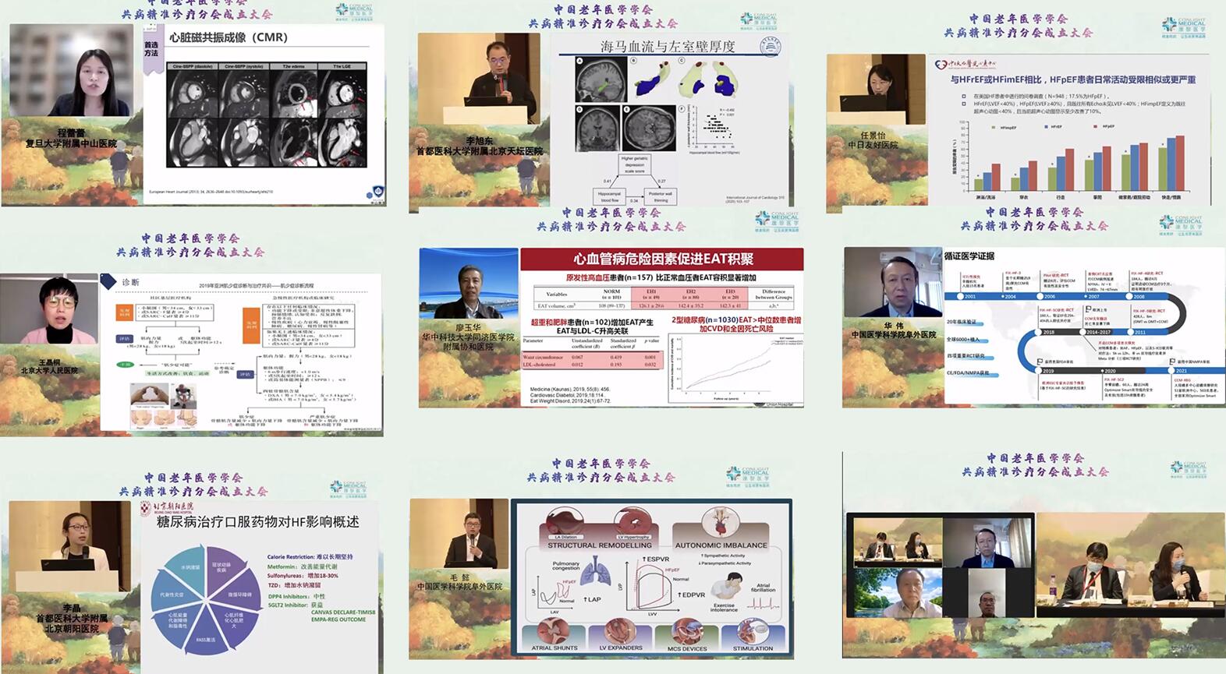The image size is (1226, 674).
Task: Click the Beijing Chaoyang Hospital logo on slide
Action: pyautogui.click(x=168, y=507)
